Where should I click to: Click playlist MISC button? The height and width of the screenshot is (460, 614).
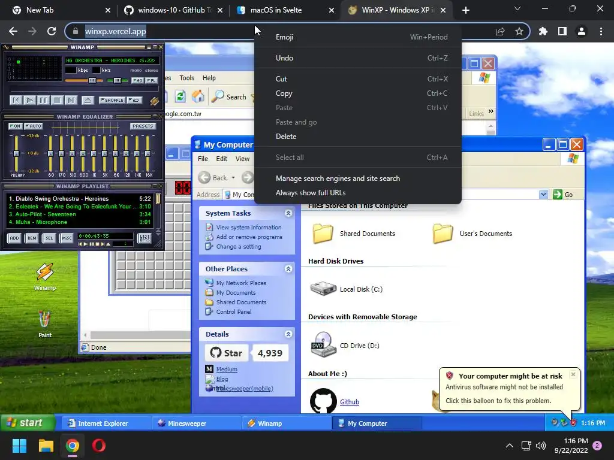point(67,238)
